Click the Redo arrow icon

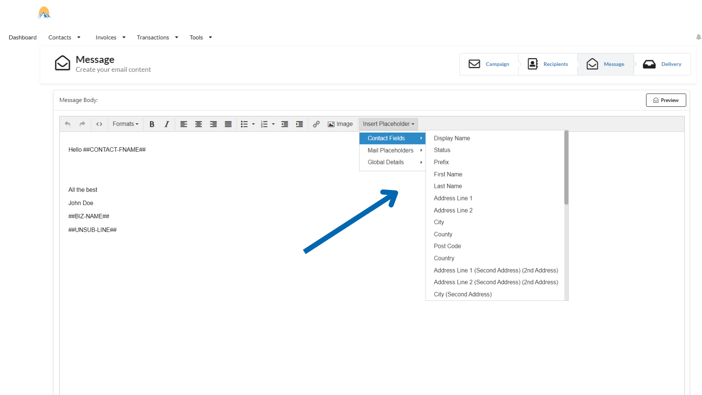pyautogui.click(x=82, y=124)
